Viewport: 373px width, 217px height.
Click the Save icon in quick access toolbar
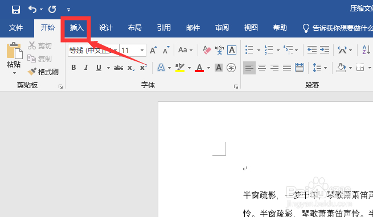tap(16, 10)
